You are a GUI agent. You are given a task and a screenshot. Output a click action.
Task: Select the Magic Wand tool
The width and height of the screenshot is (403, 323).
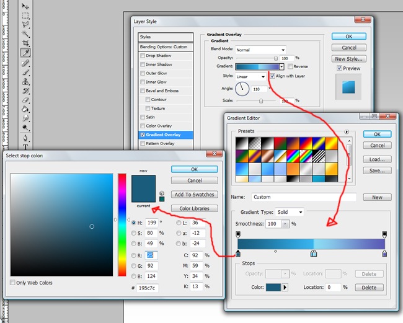pos(26,33)
